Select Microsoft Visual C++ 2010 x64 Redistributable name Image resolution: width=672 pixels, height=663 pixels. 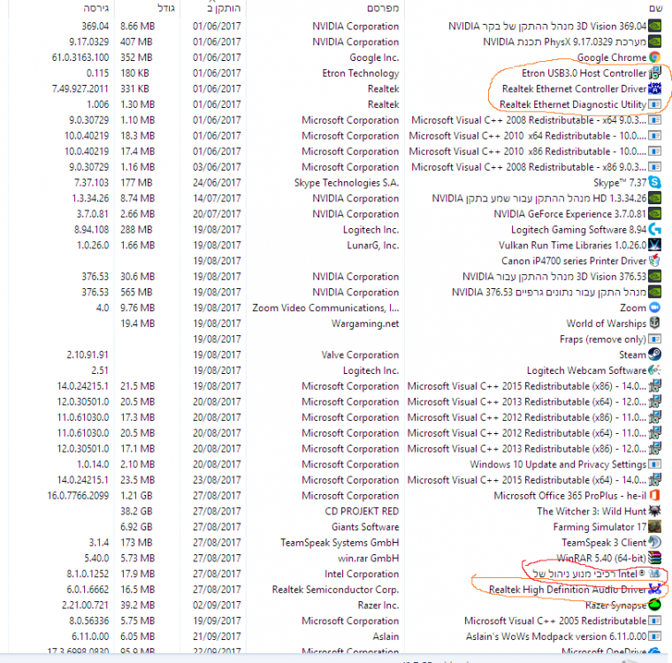527,136
